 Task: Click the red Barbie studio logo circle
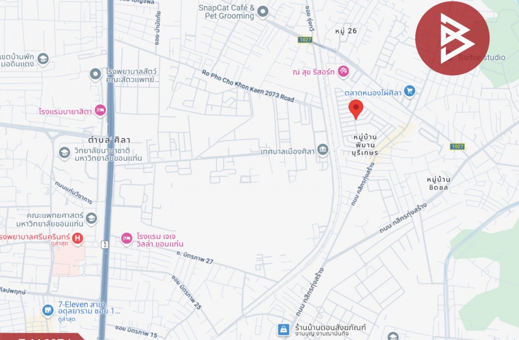(x=452, y=38)
